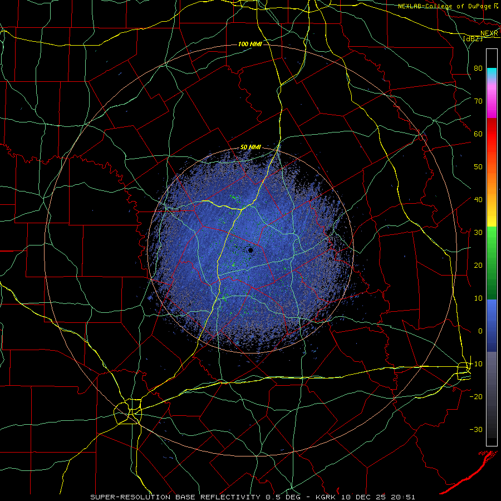Click the NEXR label above the color scale
501x501 pixels.
coord(489,33)
